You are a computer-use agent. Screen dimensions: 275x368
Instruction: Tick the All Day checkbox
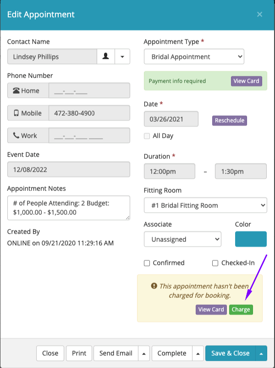[147, 136]
